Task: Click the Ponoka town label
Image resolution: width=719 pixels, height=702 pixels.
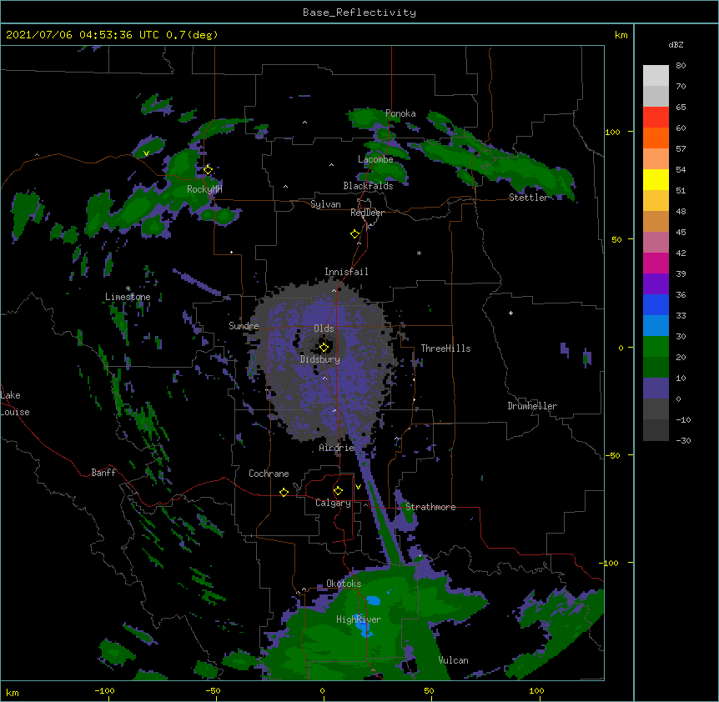Action: point(400,113)
